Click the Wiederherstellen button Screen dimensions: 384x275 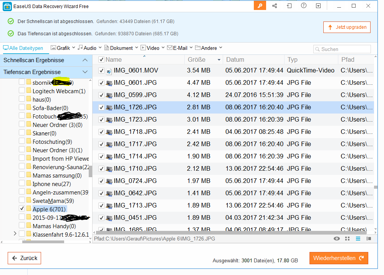point(339,258)
